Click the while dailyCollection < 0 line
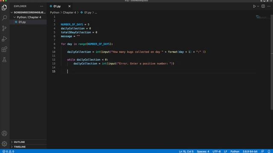The width and height of the screenshot is (273, 153). click(x=87, y=59)
